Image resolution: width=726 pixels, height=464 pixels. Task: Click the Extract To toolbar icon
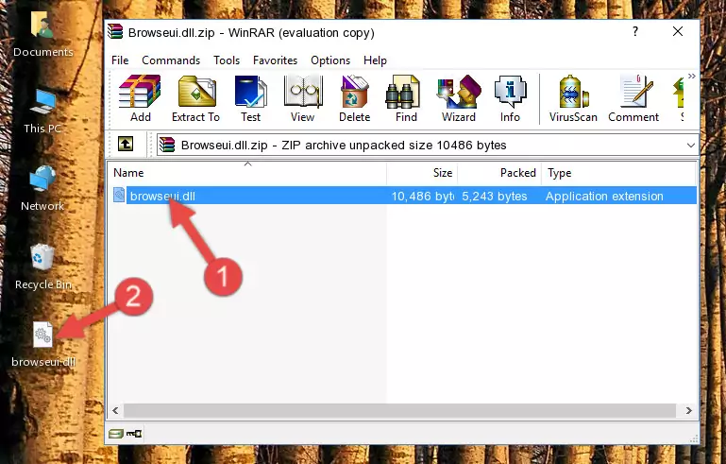click(x=195, y=98)
